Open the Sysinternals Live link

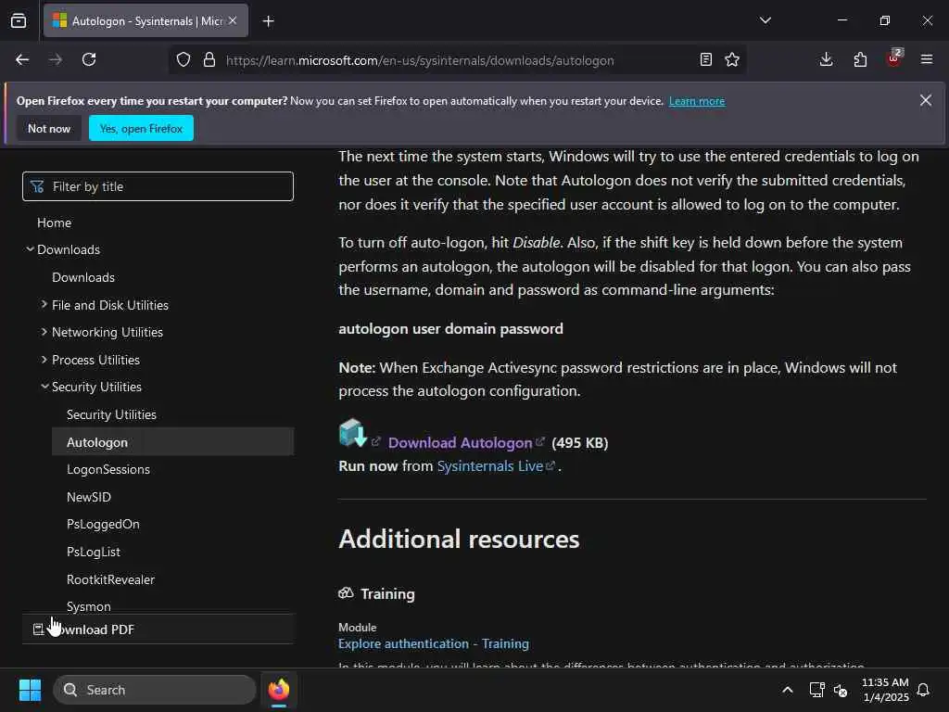click(x=490, y=466)
